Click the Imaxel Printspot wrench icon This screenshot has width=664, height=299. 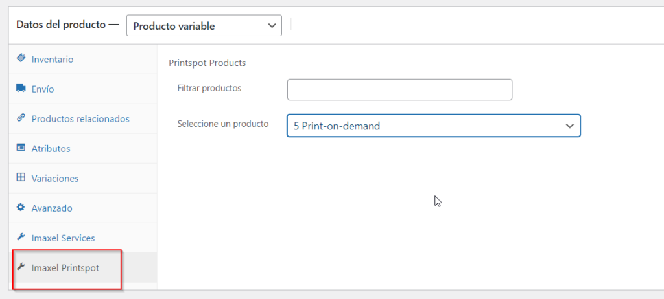click(x=20, y=267)
